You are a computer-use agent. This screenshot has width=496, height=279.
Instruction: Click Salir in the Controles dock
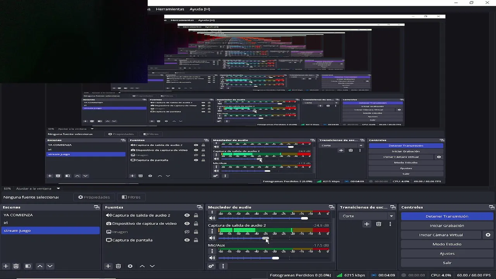click(x=447, y=263)
